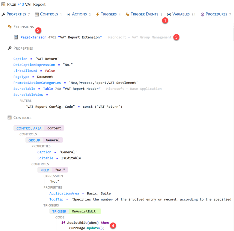Open Table 740 VAT Report Header link
The height and width of the screenshot is (231, 234).
72,89
